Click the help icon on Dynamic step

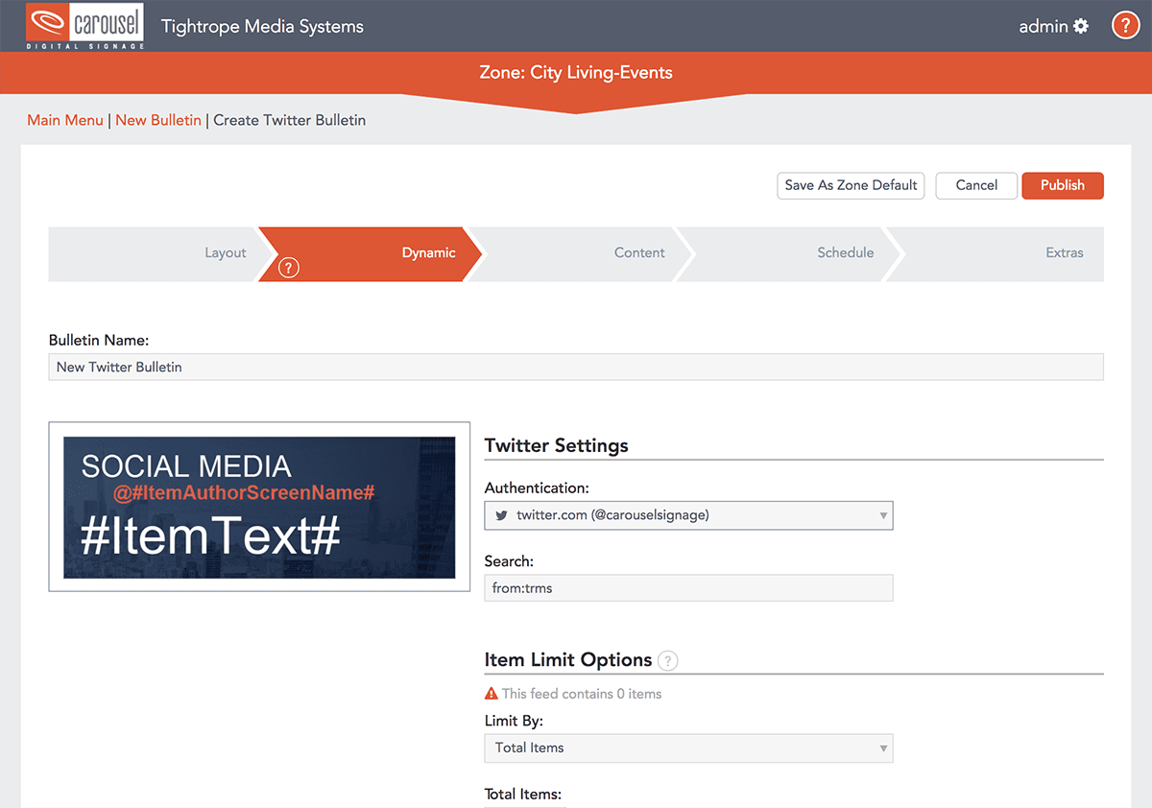pyautogui.click(x=288, y=268)
